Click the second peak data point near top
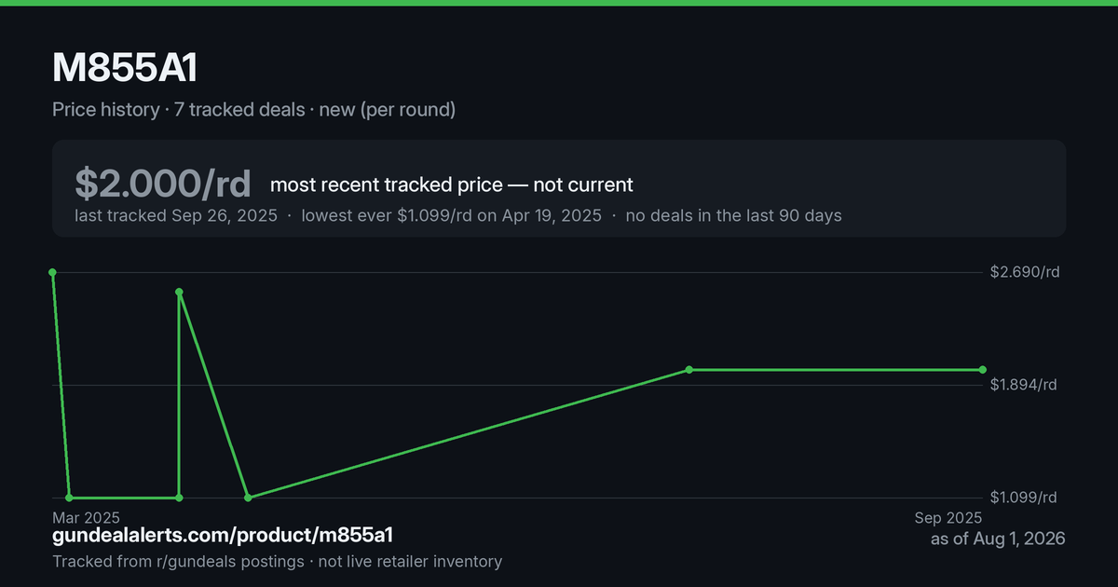The width and height of the screenshot is (1118, 587). [179, 292]
